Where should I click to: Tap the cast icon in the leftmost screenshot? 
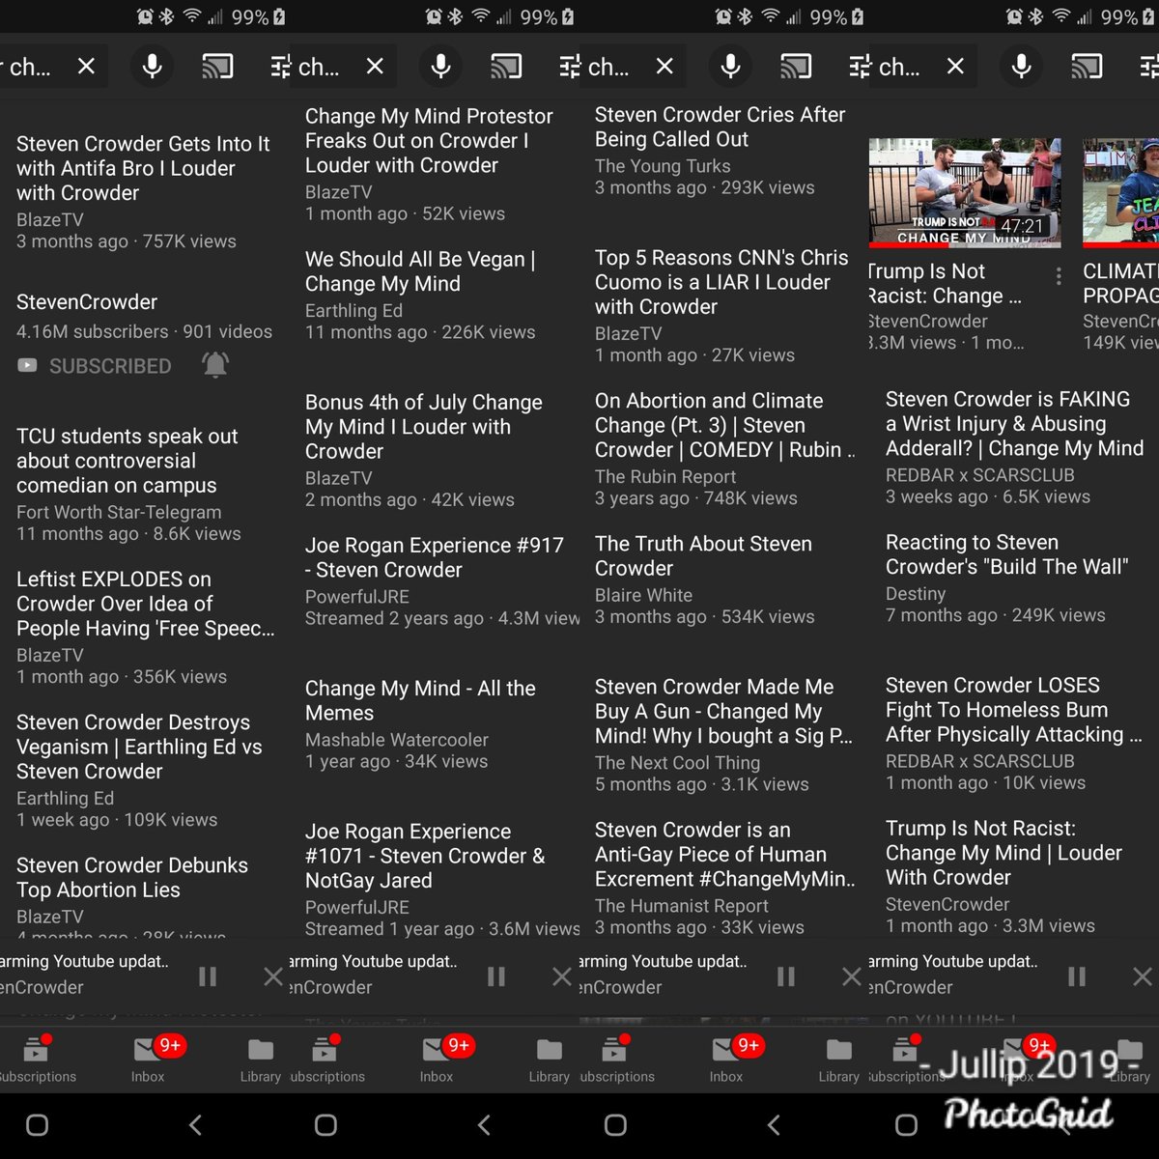(x=217, y=66)
